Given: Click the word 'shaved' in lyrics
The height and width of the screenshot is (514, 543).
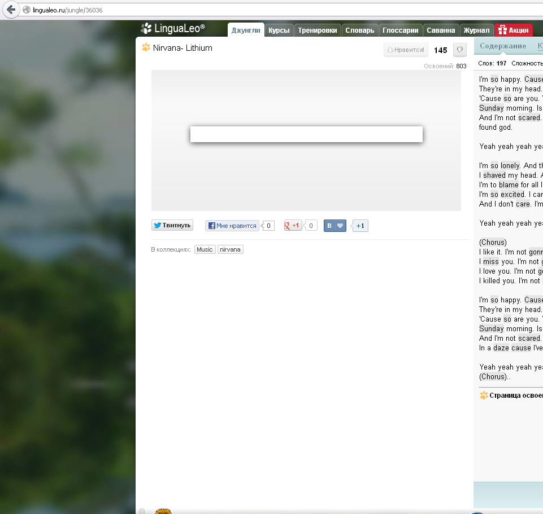Looking at the screenshot, I should [x=494, y=175].
